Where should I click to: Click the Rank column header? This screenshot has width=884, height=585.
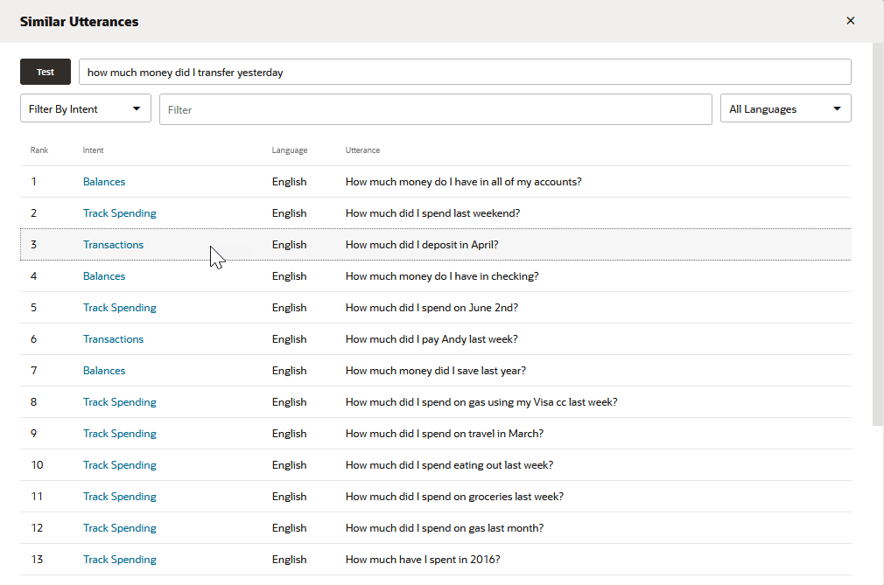[x=39, y=150]
